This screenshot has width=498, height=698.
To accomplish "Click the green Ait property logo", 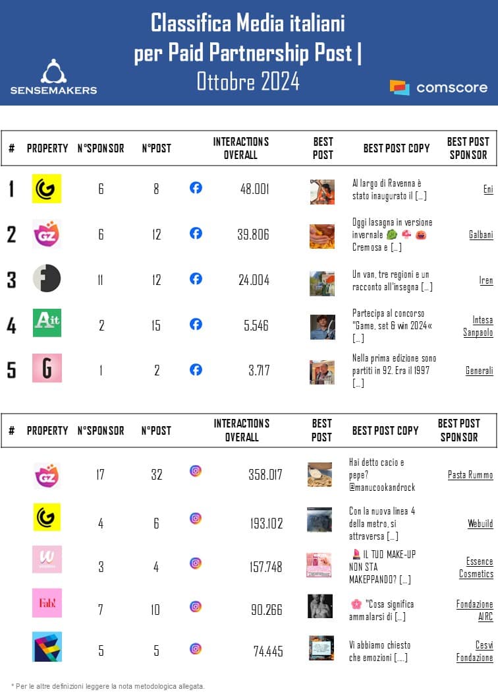I will click(x=47, y=323).
